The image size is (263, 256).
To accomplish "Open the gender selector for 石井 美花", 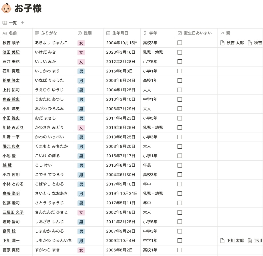I will click(81, 62).
